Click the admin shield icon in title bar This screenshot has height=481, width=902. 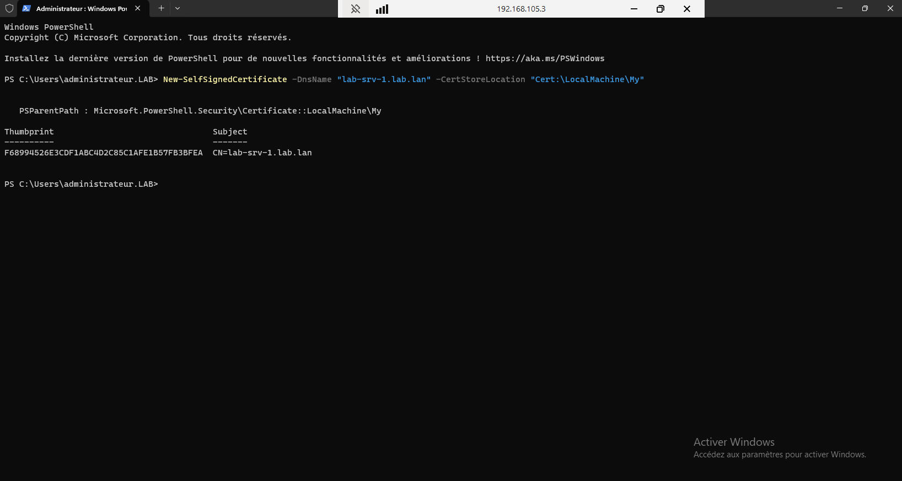tap(9, 8)
